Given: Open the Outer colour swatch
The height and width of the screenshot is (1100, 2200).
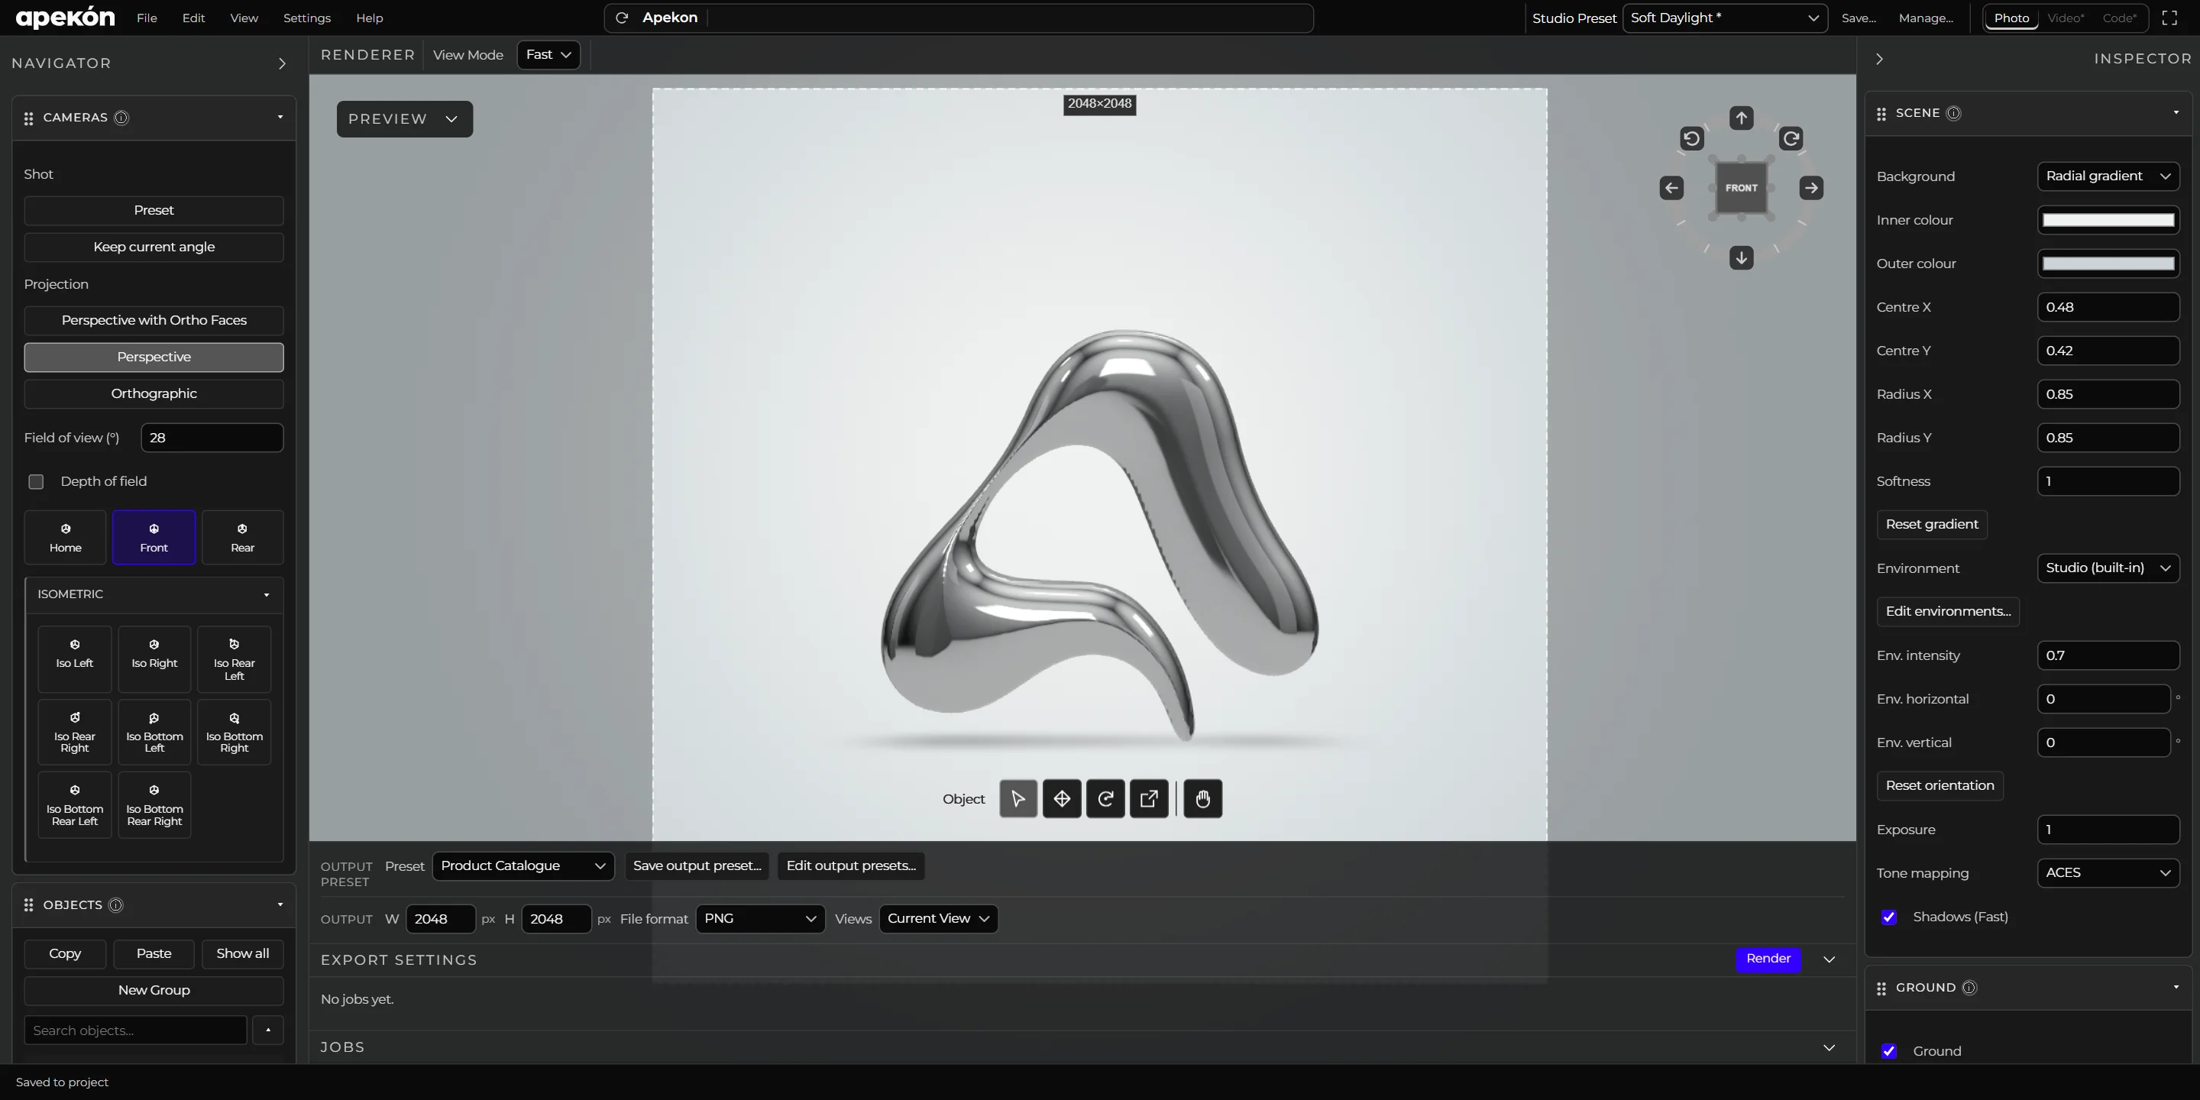Looking at the screenshot, I should [x=2108, y=264].
